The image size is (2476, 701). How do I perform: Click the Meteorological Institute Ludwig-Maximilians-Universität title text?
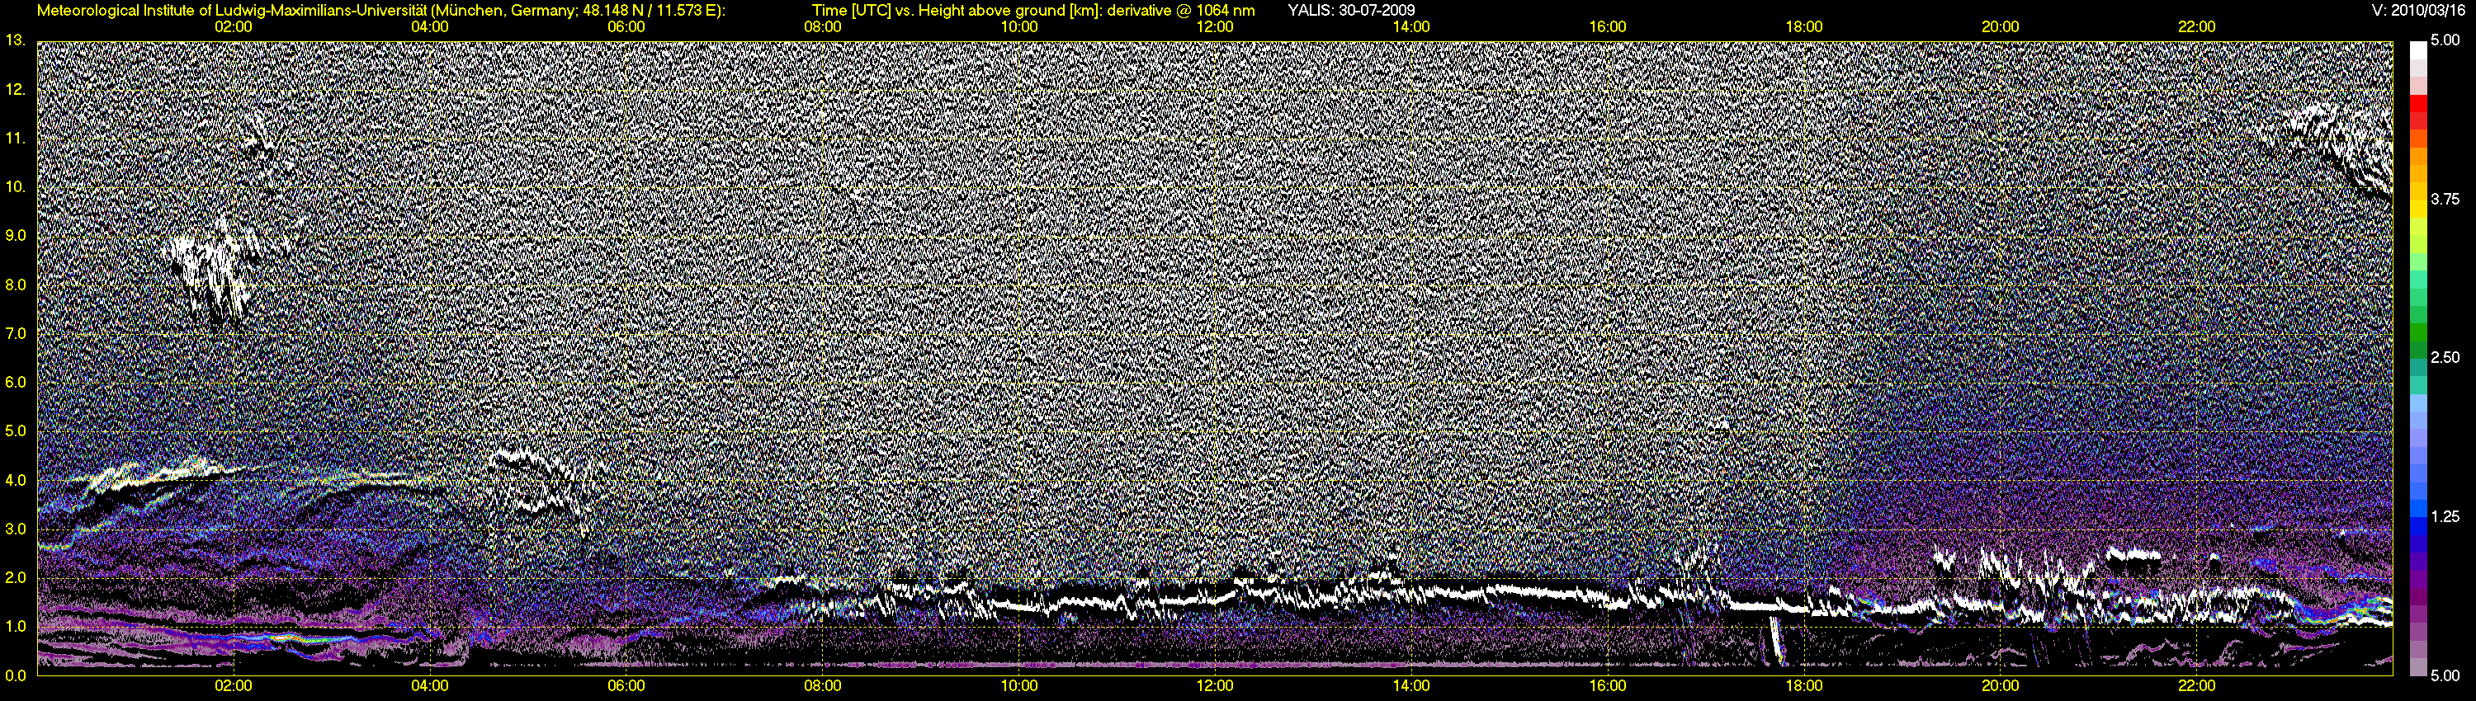pyautogui.click(x=381, y=11)
